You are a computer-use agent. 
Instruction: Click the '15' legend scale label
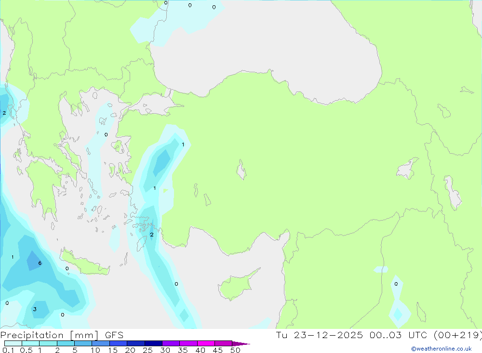pyautogui.click(x=113, y=350)
